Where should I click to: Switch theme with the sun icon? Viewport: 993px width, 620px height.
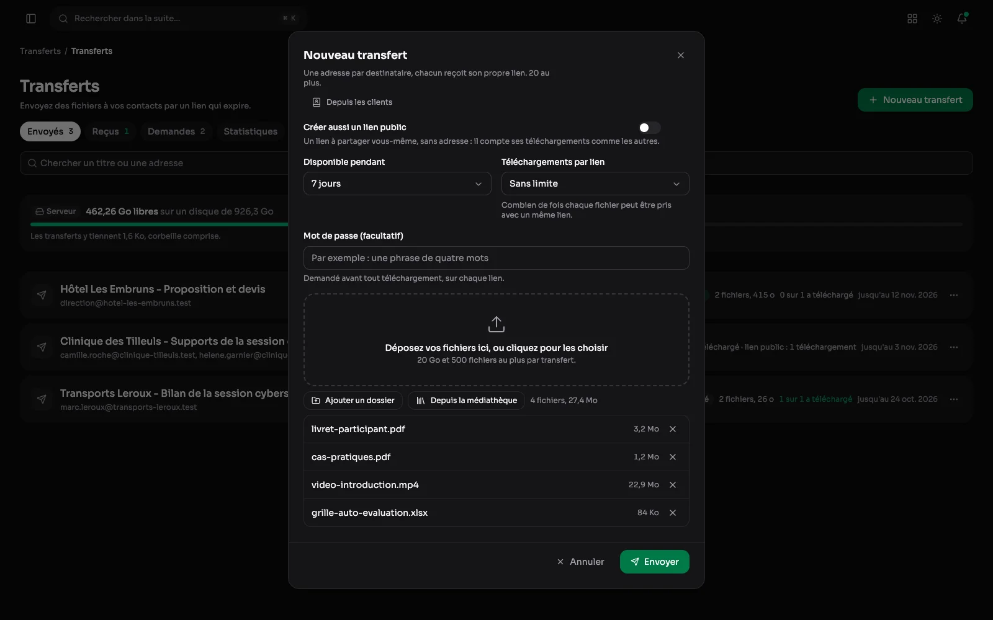[x=937, y=19]
